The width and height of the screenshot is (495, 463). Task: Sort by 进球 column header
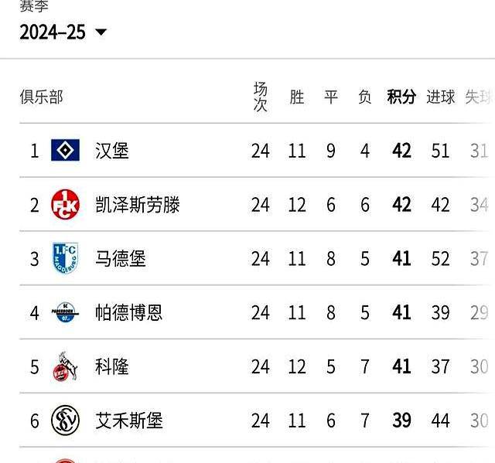click(x=441, y=97)
